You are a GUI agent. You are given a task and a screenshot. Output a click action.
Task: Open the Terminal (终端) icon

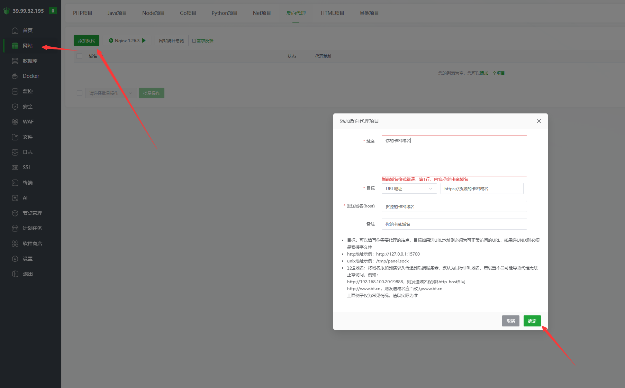coord(15,183)
